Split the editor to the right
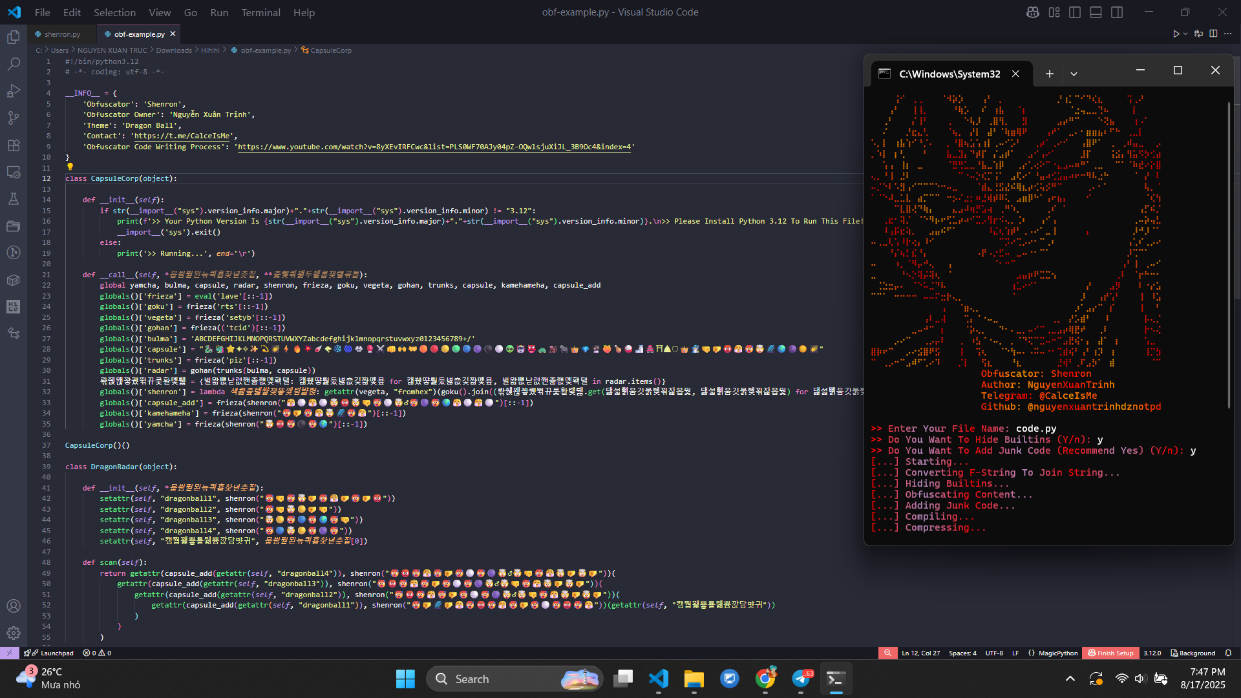Image resolution: width=1241 pixels, height=698 pixels. click(1213, 34)
